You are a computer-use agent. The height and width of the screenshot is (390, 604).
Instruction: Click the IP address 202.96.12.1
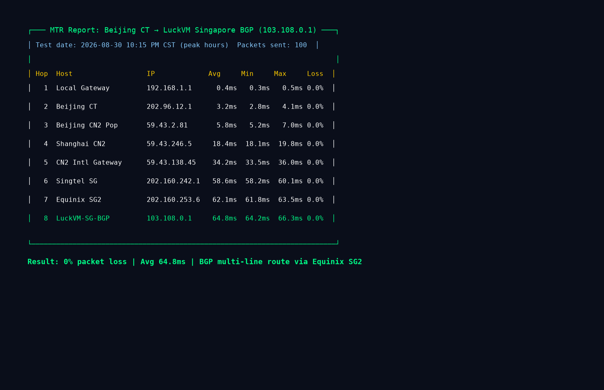[x=169, y=107]
